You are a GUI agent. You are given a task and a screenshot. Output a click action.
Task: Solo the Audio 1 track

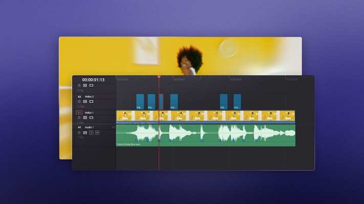click(91, 133)
